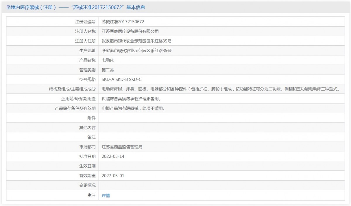351x206 pixels.
Task: Select approving department 江苏省药品监督管理局
Action: point(122,147)
